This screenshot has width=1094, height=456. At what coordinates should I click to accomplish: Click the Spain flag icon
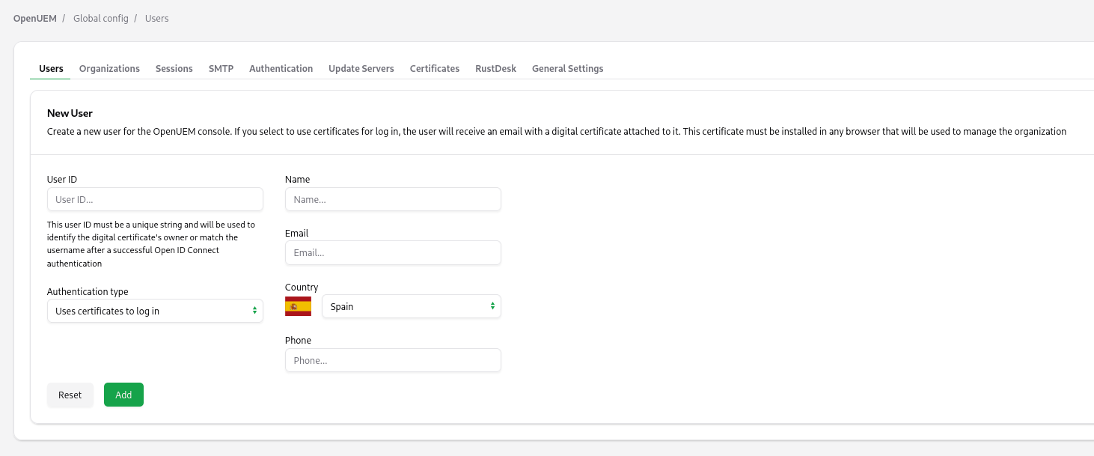click(x=298, y=306)
